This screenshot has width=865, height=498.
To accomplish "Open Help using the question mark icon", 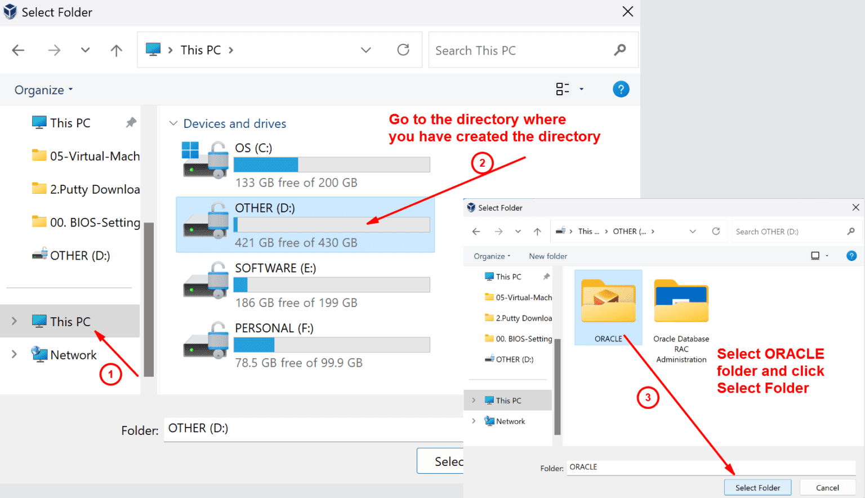I will [621, 89].
